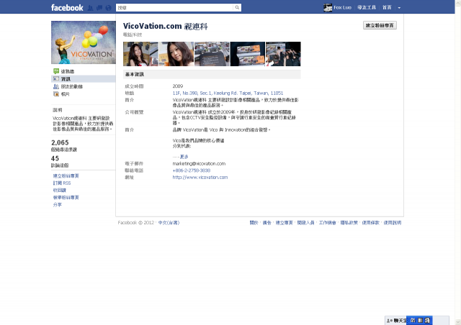Open About footer link

click(254, 222)
